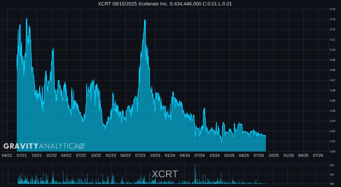
Task: Click the price peak in August 2023
Action: tap(145, 20)
